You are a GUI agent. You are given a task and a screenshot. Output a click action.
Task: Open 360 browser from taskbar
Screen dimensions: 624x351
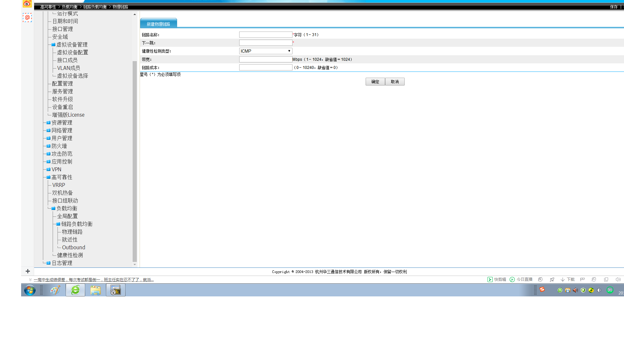click(x=75, y=290)
